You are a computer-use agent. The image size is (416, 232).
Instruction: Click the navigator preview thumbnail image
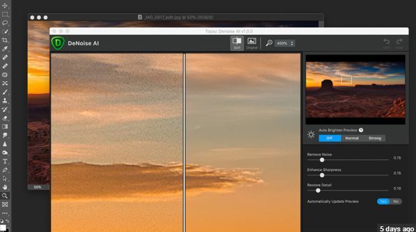pos(356,90)
